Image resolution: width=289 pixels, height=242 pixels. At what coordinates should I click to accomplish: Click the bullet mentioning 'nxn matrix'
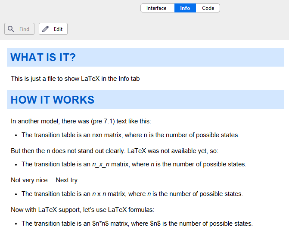tap(131, 135)
